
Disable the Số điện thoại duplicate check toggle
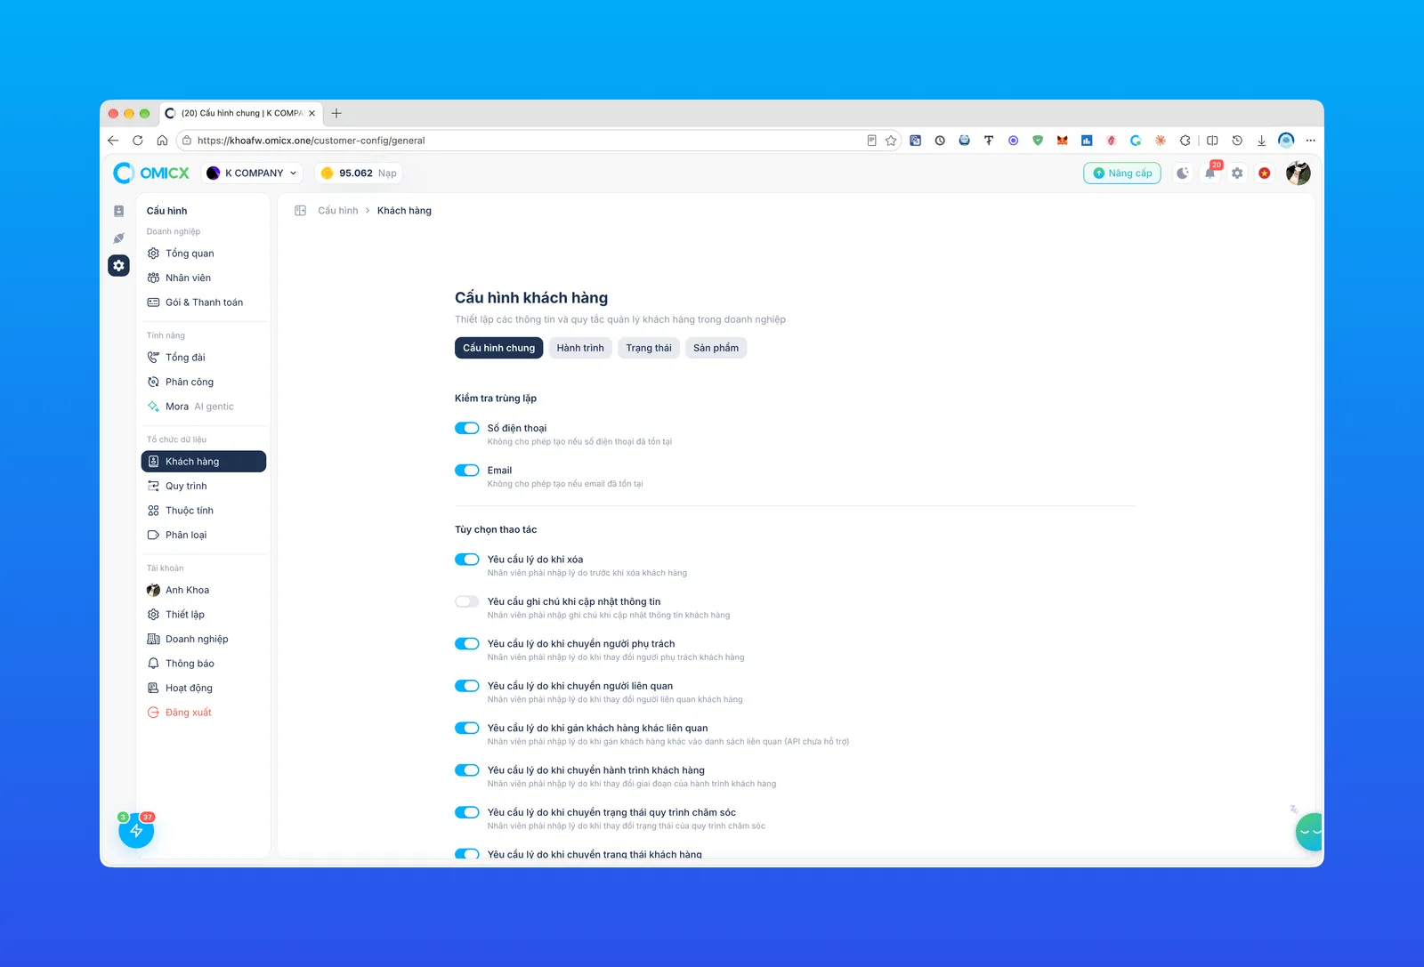[467, 428]
